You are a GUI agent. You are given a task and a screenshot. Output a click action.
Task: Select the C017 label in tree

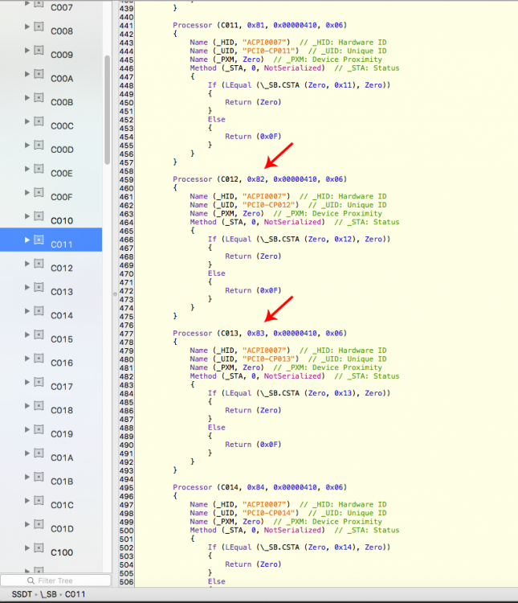click(62, 387)
